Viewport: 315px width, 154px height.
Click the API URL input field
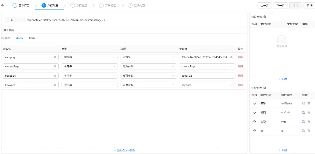[x=133, y=20]
